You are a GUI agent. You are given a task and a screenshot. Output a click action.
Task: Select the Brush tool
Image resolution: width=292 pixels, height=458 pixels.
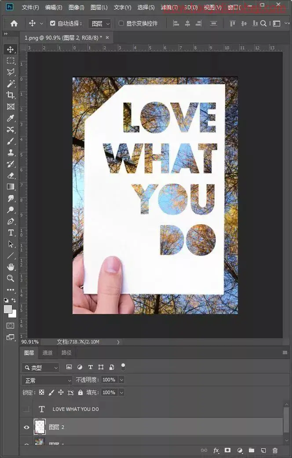[11, 141]
